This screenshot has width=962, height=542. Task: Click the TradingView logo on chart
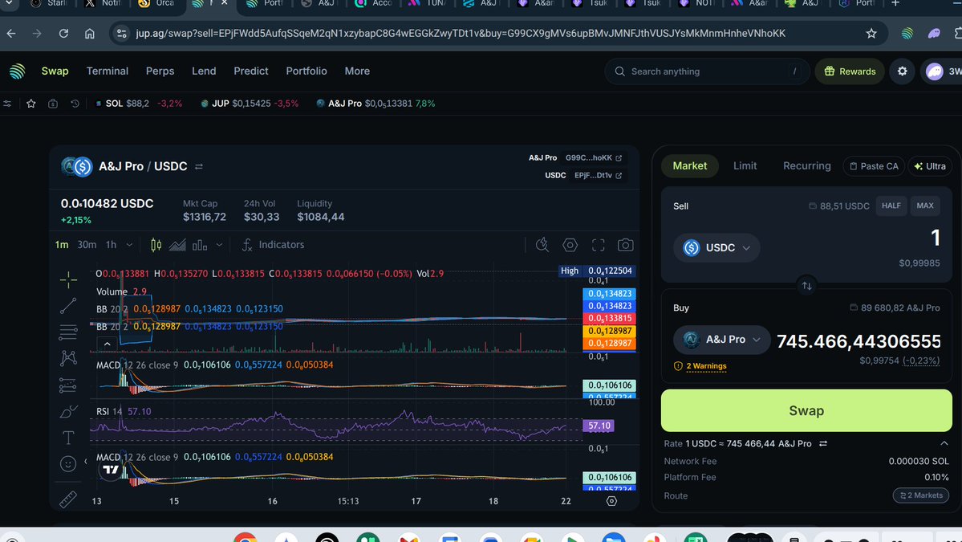point(111,470)
